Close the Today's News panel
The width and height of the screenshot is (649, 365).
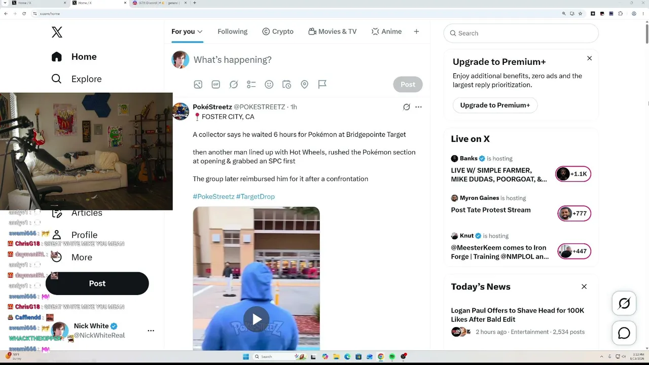tap(584, 287)
